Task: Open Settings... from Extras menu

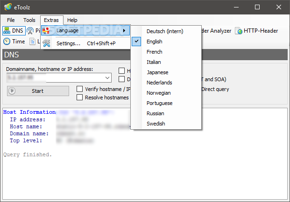Action: coord(85,43)
